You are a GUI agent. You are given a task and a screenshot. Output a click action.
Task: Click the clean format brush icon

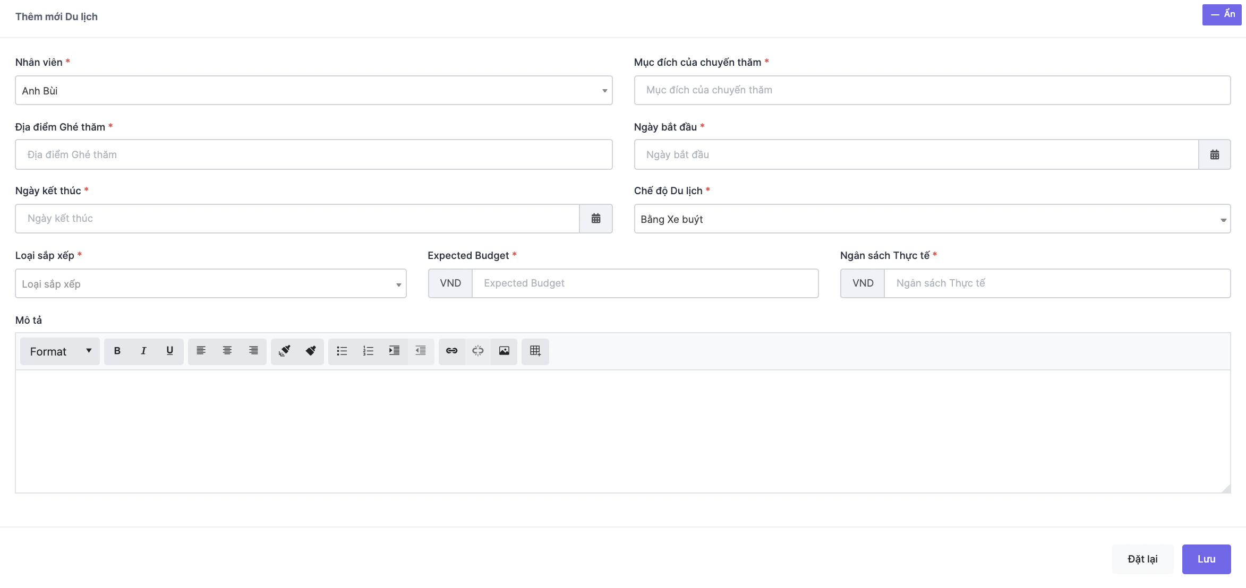tap(285, 351)
